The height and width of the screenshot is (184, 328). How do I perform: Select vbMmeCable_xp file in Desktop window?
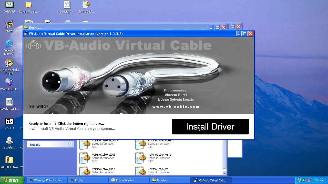(x=152, y=171)
